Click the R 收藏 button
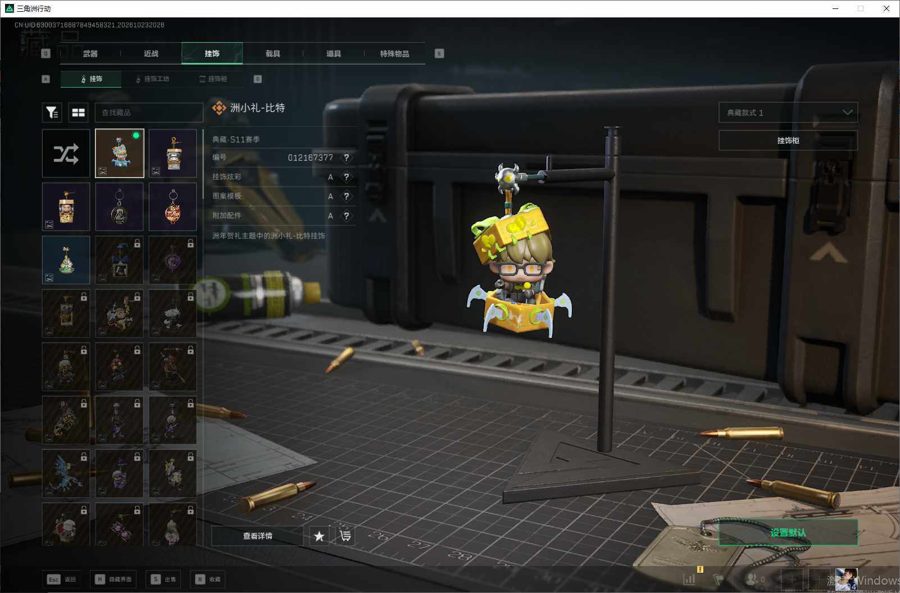This screenshot has height=593, width=900. [x=208, y=579]
